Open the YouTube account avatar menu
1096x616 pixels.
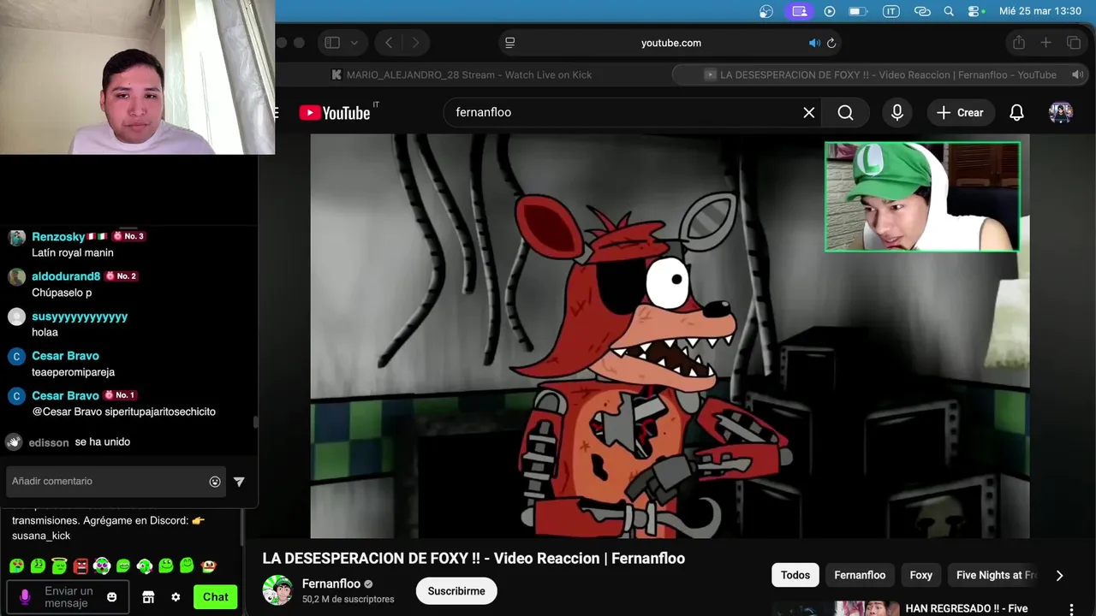click(1061, 112)
